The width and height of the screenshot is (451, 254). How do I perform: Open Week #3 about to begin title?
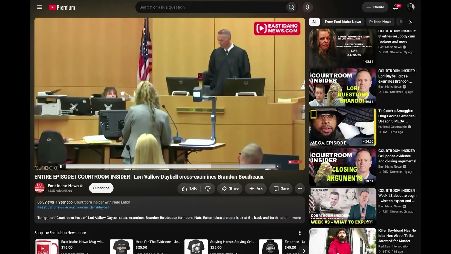tap(397, 196)
